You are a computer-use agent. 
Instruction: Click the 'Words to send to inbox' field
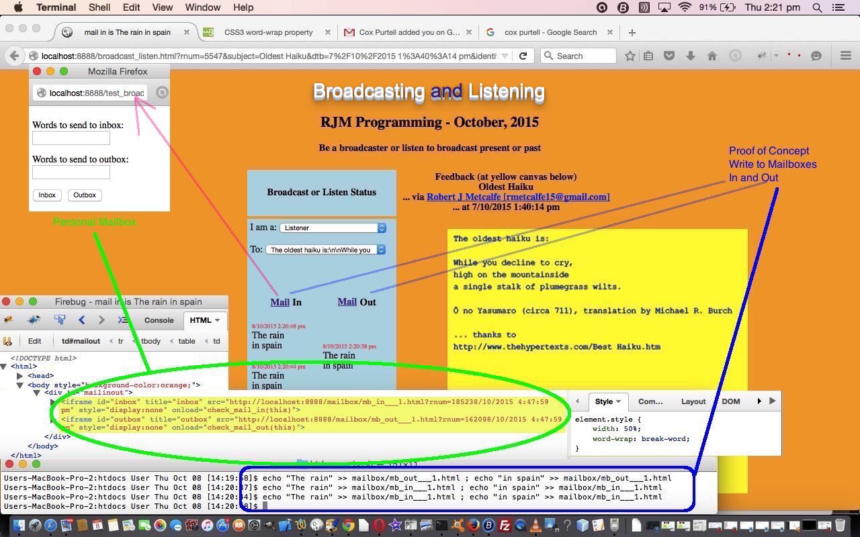pos(71,138)
